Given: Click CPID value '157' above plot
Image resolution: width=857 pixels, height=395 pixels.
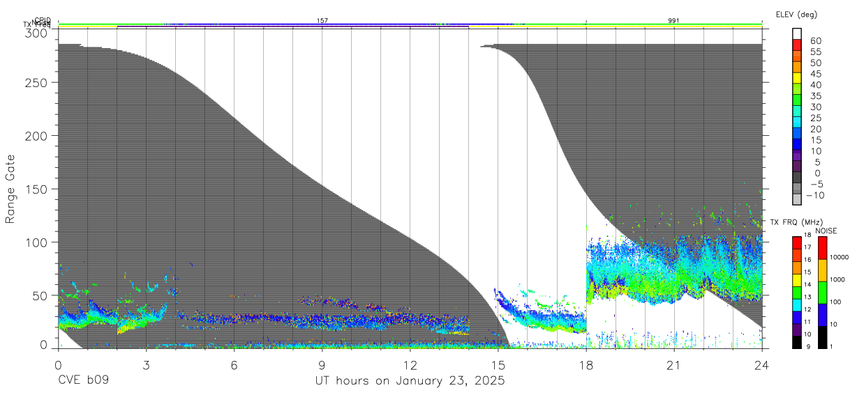Looking at the screenshot, I should click(x=322, y=21).
